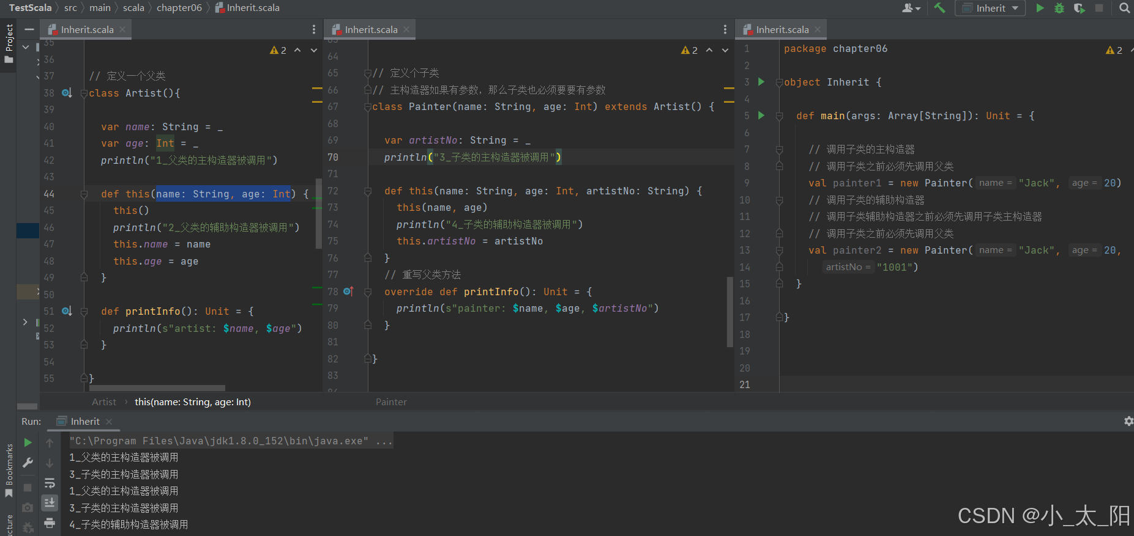
Task: Go to previous problem in middle editor
Action: point(709,50)
